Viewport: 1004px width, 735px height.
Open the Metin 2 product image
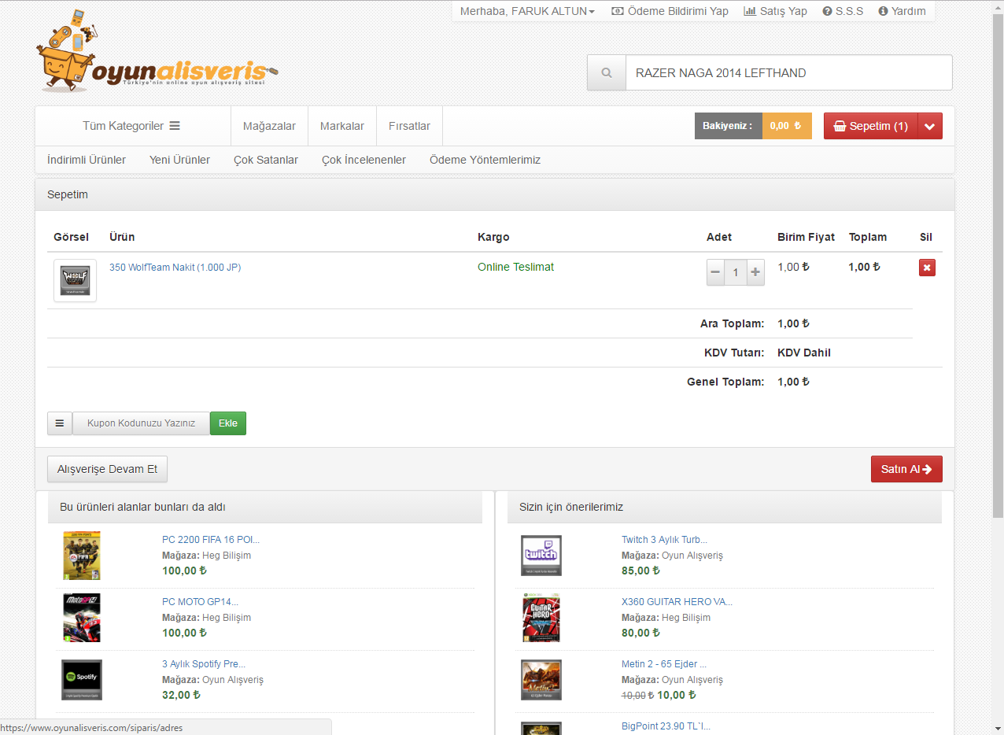click(541, 680)
